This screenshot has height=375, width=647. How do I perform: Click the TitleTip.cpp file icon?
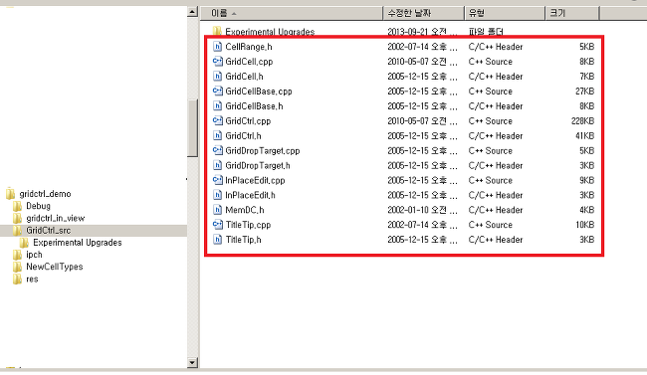(x=217, y=225)
